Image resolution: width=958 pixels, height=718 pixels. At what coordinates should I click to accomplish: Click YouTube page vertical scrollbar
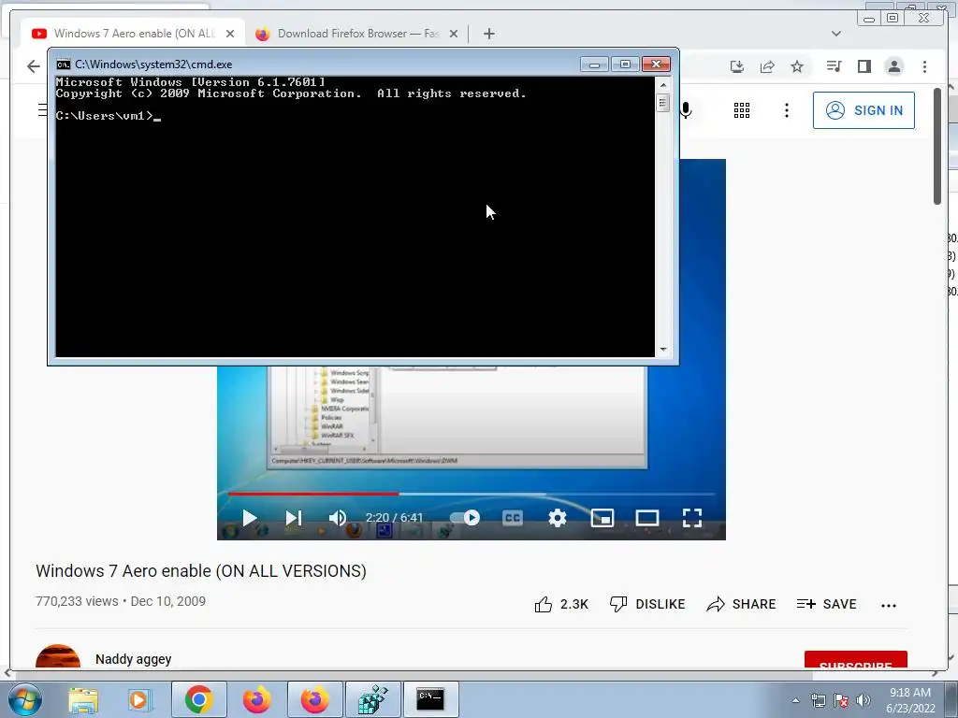click(937, 147)
